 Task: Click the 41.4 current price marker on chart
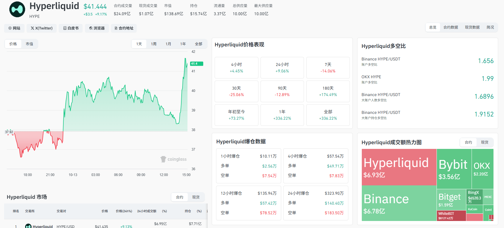pyautogui.click(x=197, y=64)
